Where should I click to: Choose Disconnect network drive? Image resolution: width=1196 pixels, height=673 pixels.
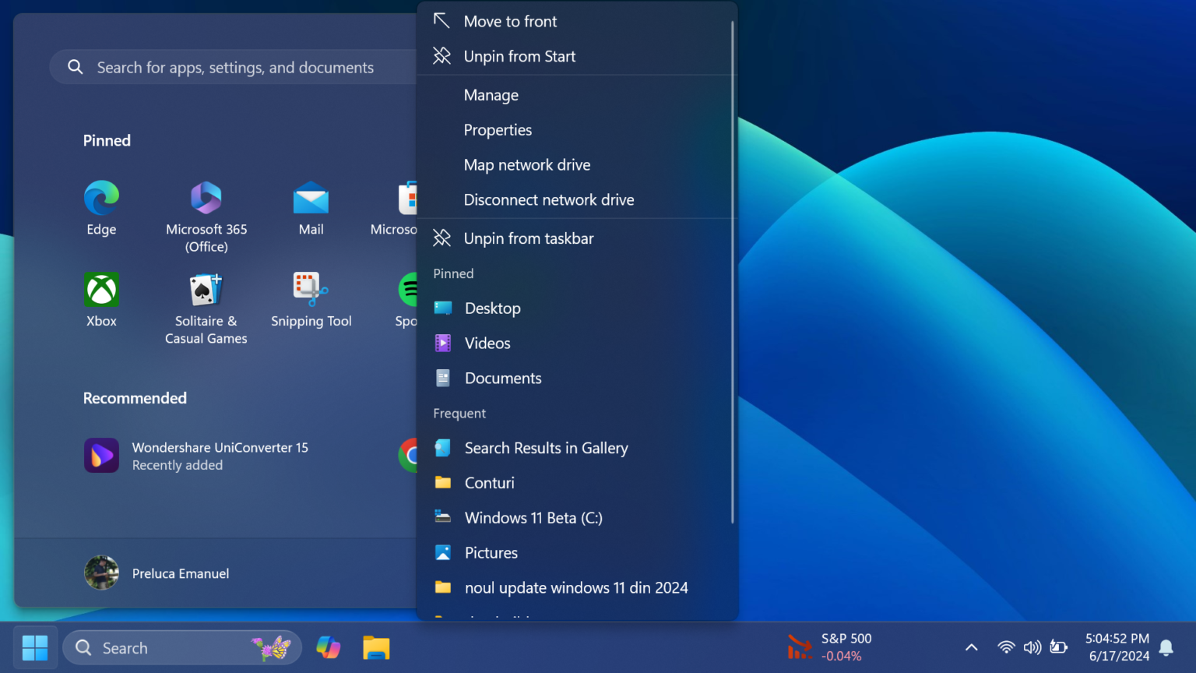pyautogui.click(x=549, y=199)
